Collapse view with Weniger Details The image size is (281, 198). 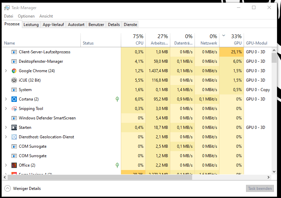(23, 189)
